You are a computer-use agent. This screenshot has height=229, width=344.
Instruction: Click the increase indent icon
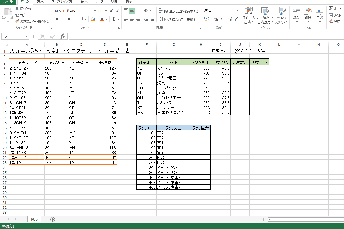[x=152, y=19]
